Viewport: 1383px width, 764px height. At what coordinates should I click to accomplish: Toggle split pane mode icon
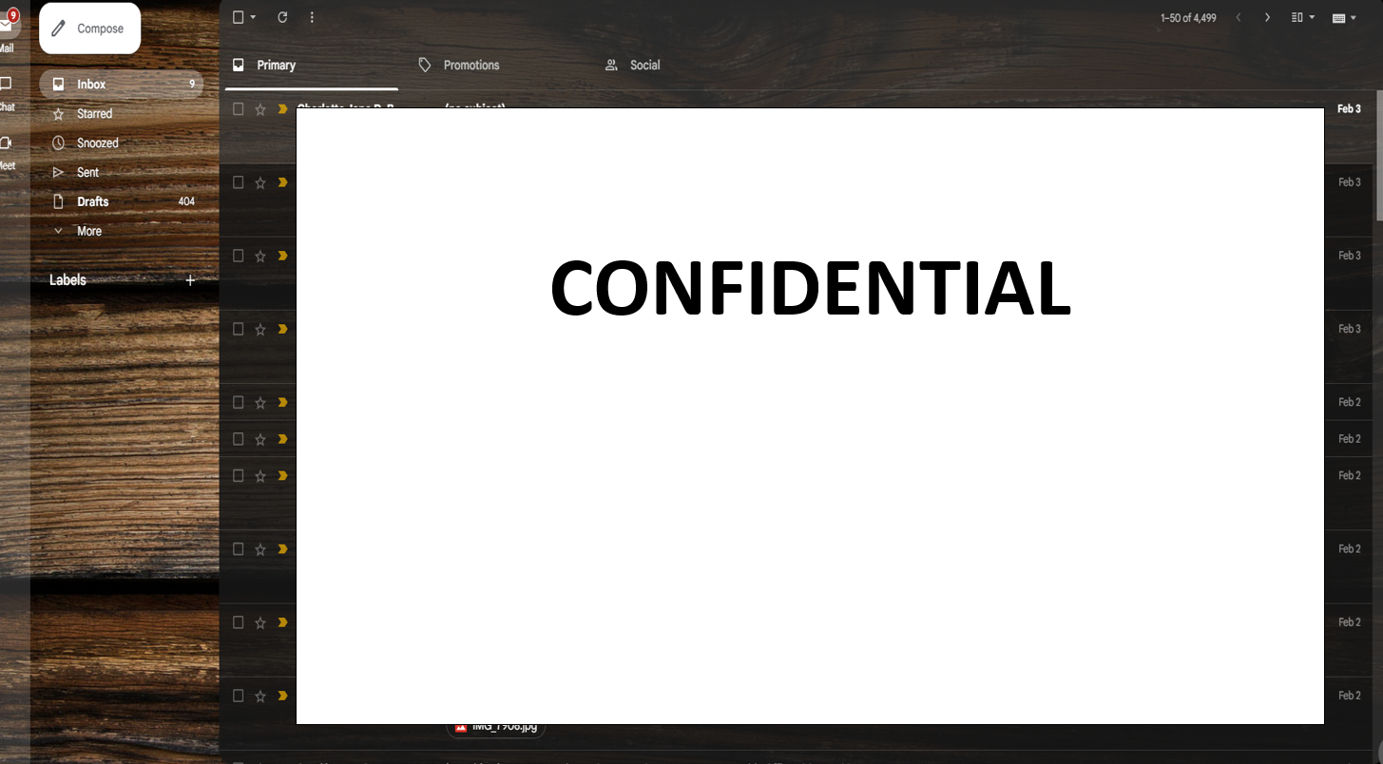(x=1297, y=17)
